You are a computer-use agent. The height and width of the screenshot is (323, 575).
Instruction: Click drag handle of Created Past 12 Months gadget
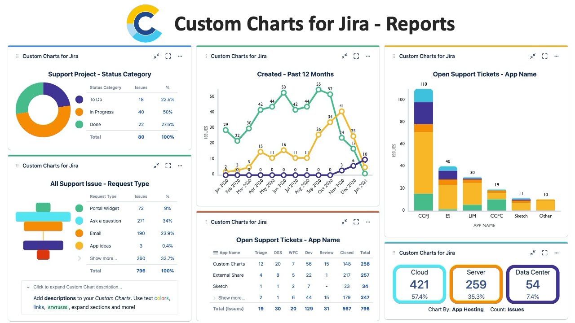206,56
